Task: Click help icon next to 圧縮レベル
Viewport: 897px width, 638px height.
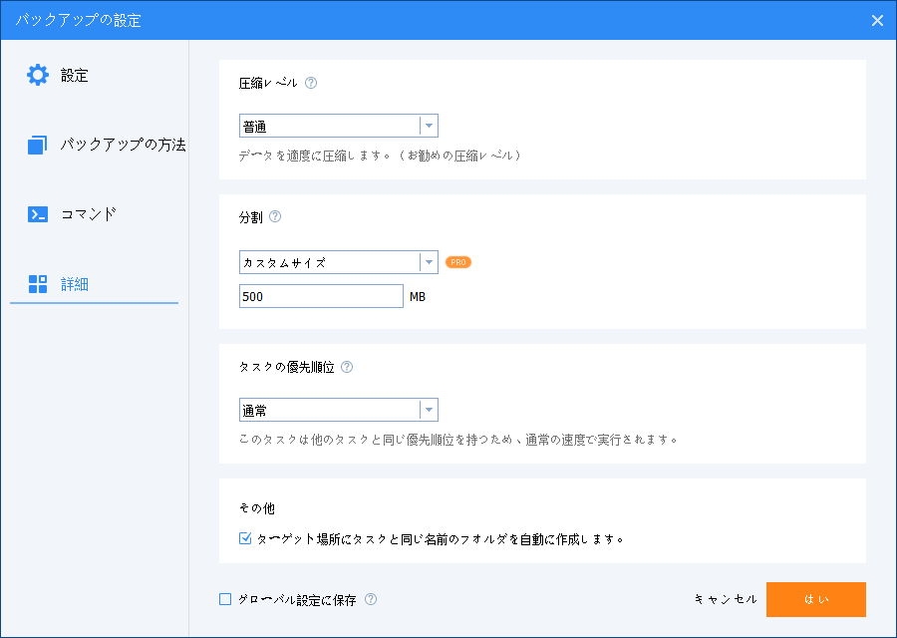Action: [311, 84]
